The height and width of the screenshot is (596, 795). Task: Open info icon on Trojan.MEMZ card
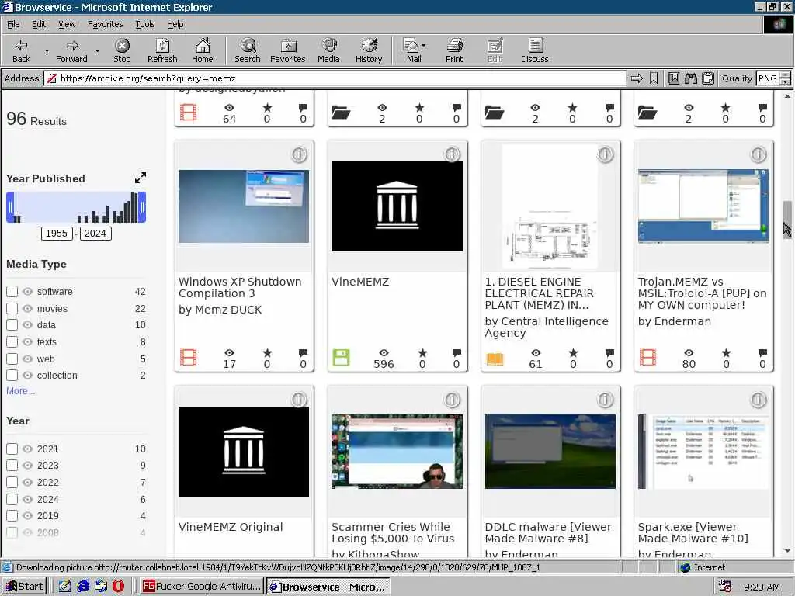coord(759,154)
